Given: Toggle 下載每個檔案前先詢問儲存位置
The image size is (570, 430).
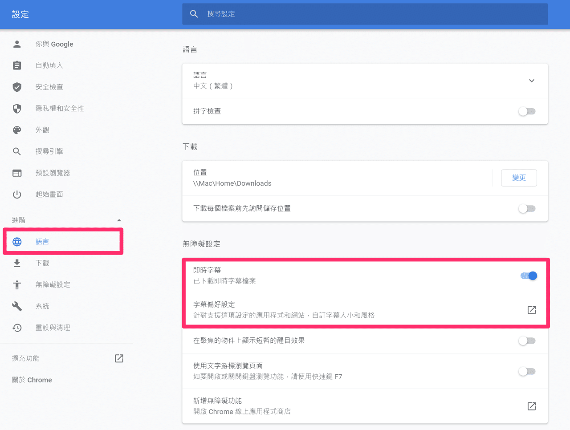Looking at the screenshot, I should (x=527, y=208).
